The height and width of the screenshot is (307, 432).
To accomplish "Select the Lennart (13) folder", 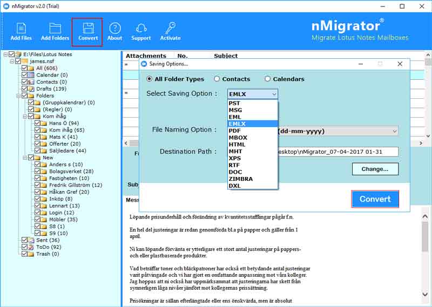I will [x=64, y=206].
